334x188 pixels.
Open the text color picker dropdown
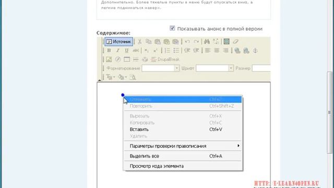point(111,77)
